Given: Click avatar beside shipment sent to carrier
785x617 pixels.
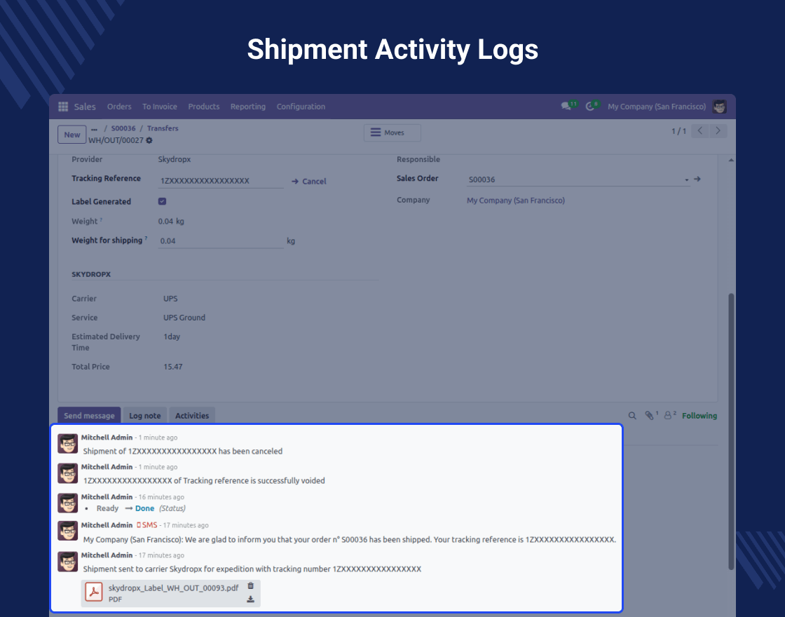Looking at the screenshot, I should click(67, 562).
